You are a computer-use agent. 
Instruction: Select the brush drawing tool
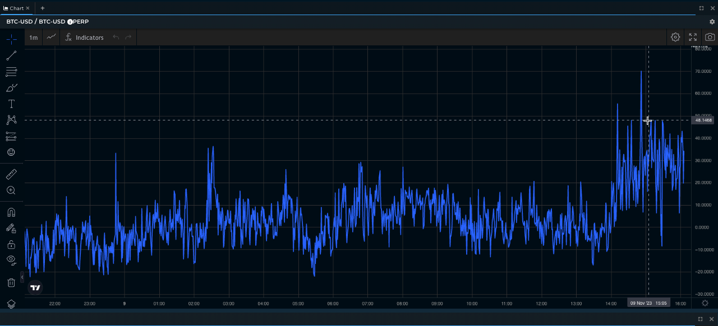[x=11, y=88]
